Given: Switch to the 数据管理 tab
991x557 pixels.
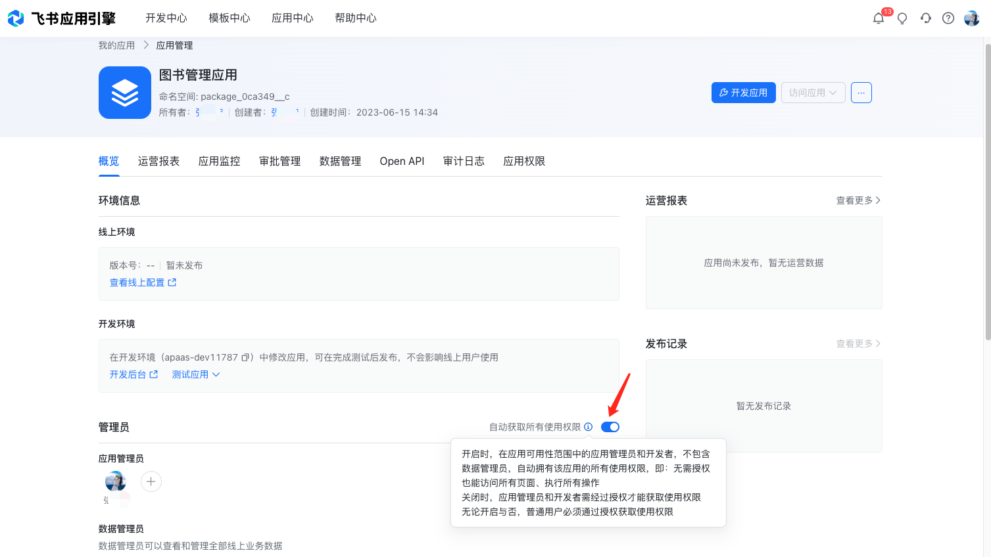Looking at the screenshot, I should (x=340, y=161).
